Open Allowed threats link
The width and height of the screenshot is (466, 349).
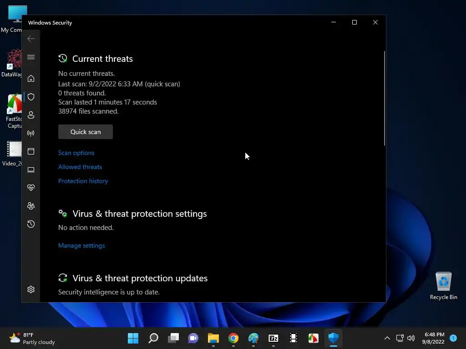[80, 167]
